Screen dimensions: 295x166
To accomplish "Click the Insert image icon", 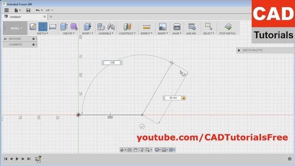I will [163, 27].
